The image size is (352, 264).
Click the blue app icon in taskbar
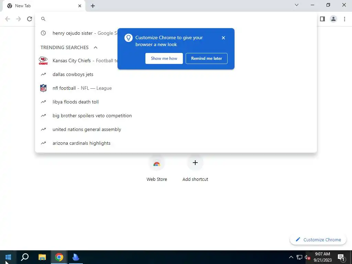coord(76,257)
